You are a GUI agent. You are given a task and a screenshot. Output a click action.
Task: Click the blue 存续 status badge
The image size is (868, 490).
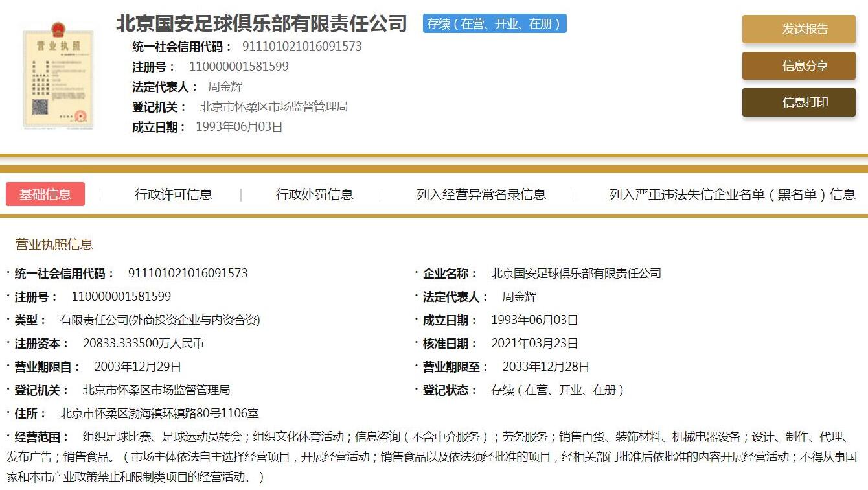pos(494,24)
